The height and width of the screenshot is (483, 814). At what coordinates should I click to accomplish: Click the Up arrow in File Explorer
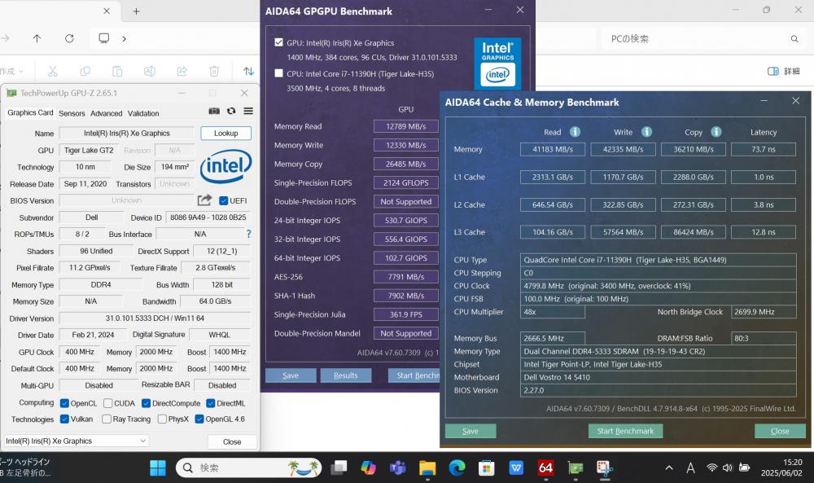pos(37,38)
